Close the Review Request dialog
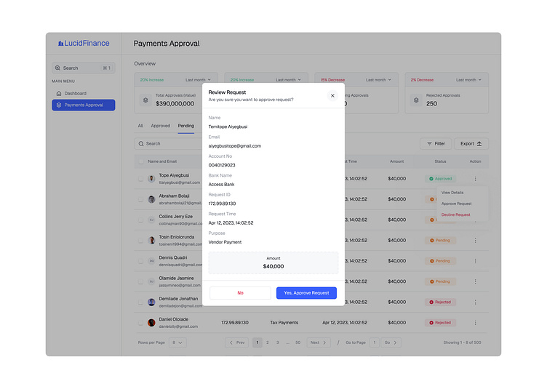The image size is (547, 389). (332, 95)
